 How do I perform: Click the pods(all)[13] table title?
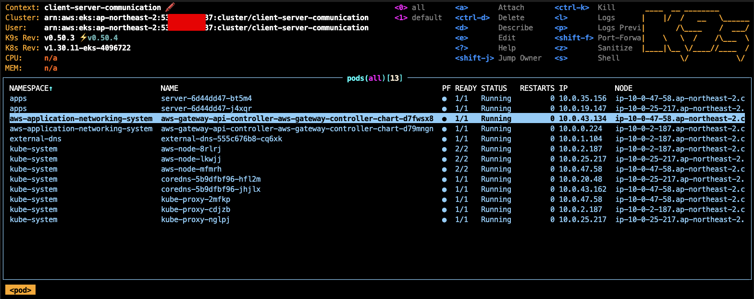(x=375, y=78)
